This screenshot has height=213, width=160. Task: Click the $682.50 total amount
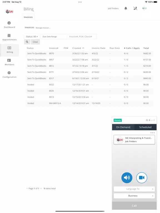coord(147,54)
